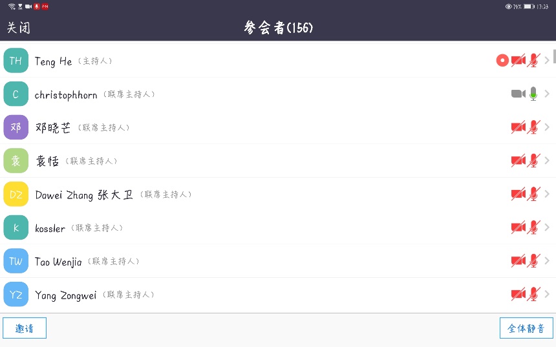
Task: Click kossler's K avatar icon
Action: click(16, 227)
